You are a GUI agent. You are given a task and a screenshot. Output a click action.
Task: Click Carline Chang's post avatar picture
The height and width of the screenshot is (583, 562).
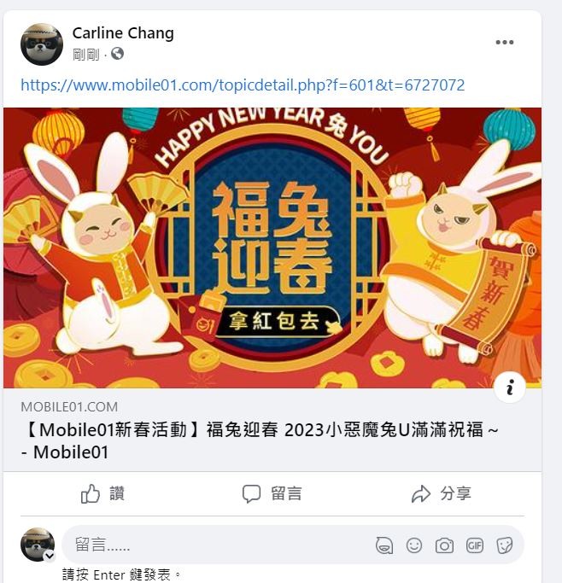click(x=42, y=44)
